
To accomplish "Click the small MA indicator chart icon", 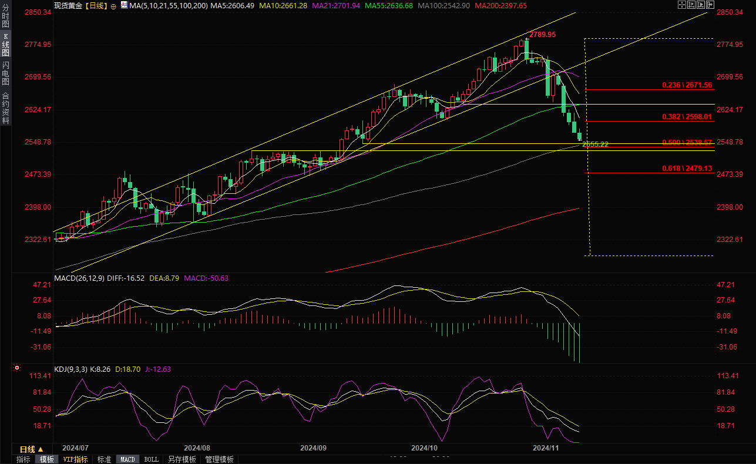I will [x=124, y=5].
